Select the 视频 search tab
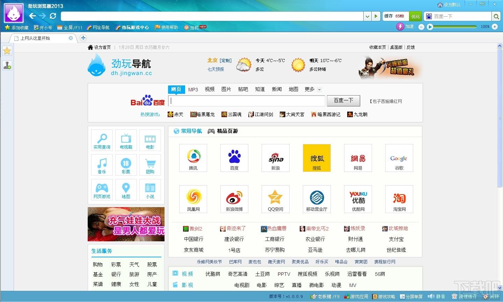Viewport: 503px width, 302px height. pos(210,89)
